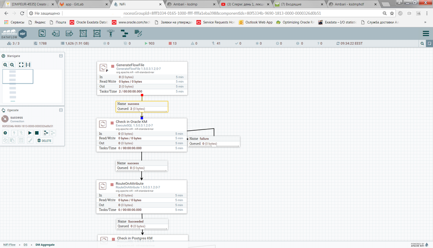Screen dimensions: 433x248
Task: Click the Upload Template icon in Operate
Action: tap(53, 133)
